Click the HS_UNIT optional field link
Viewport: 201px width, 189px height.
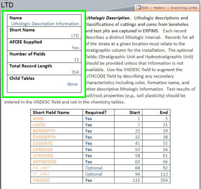pos(41,168)
